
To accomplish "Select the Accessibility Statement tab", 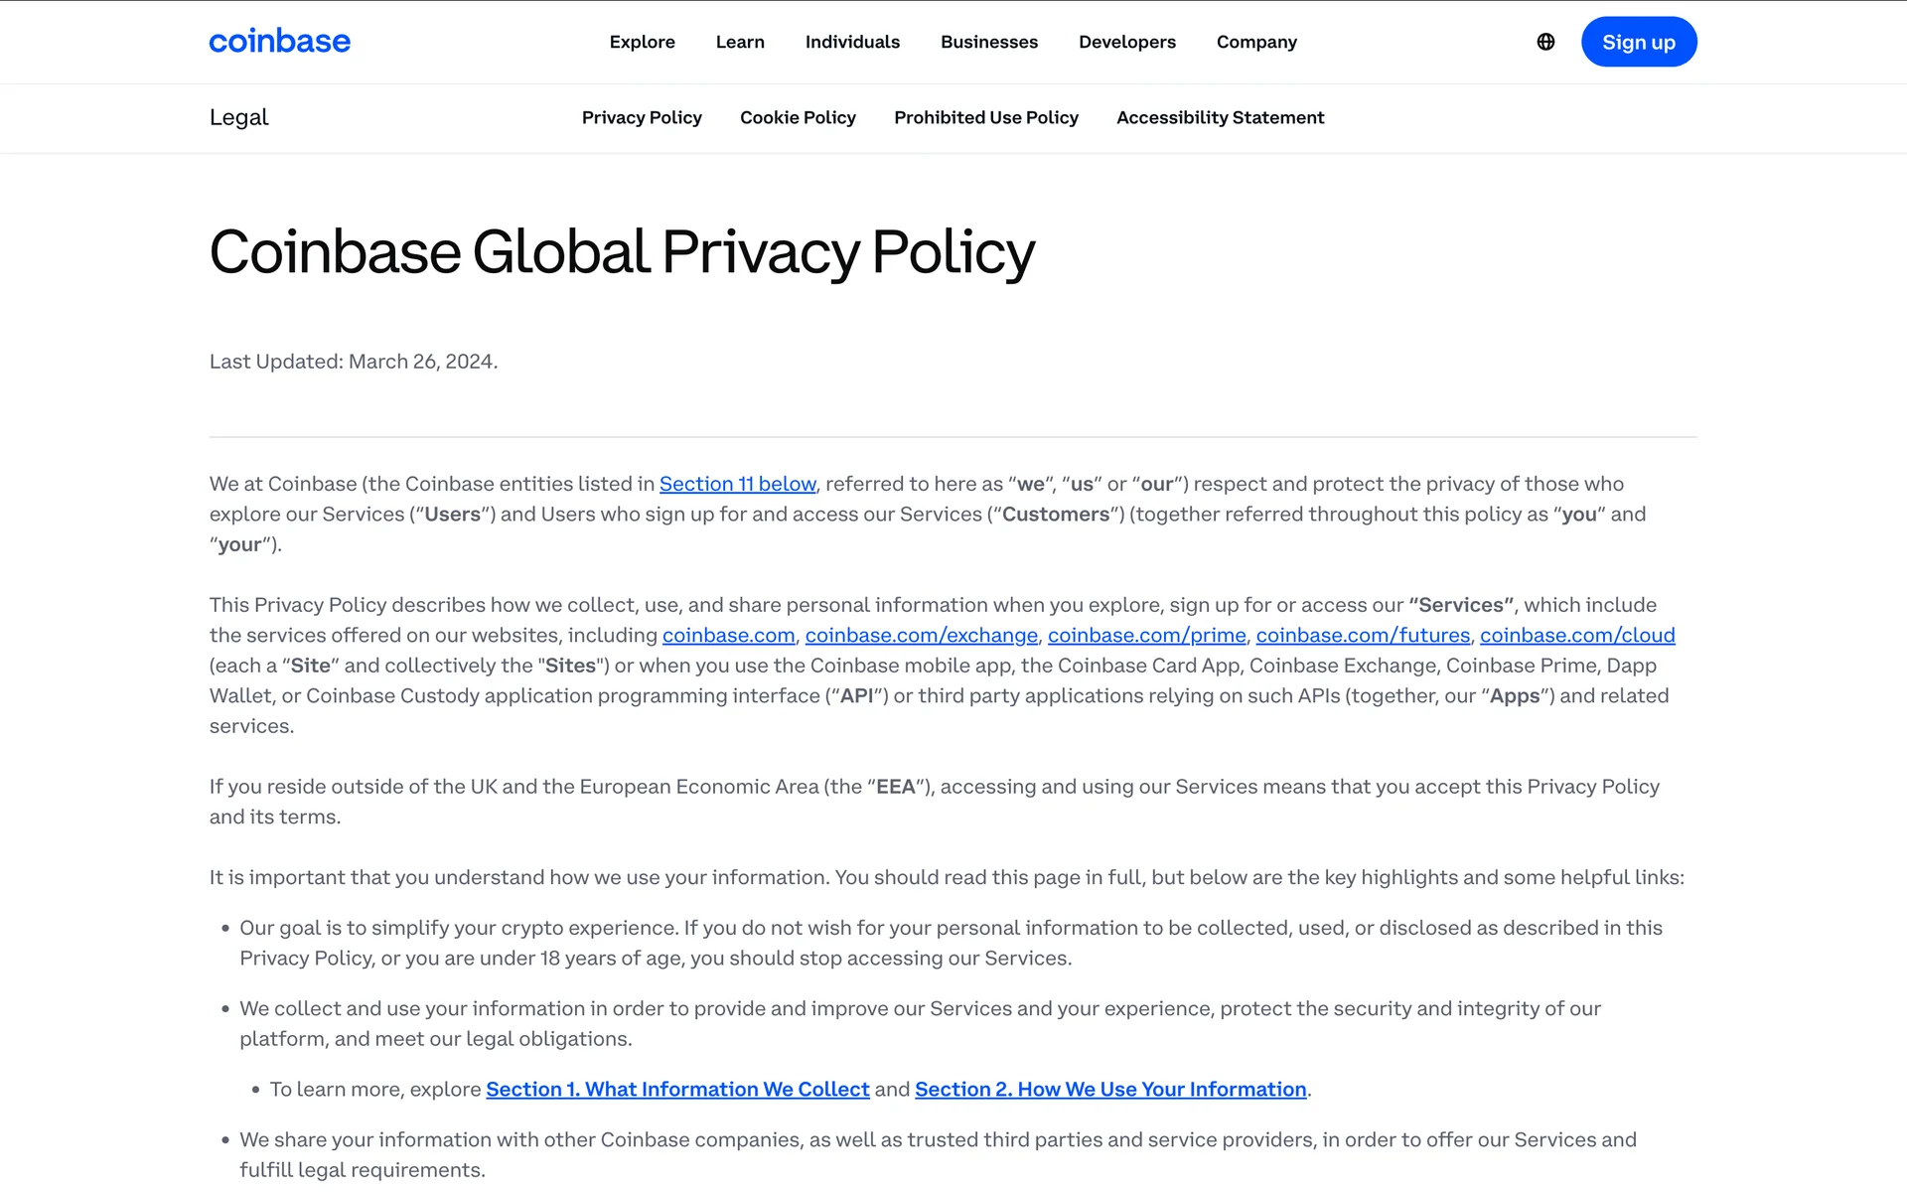I will [x=1220, y=117].
